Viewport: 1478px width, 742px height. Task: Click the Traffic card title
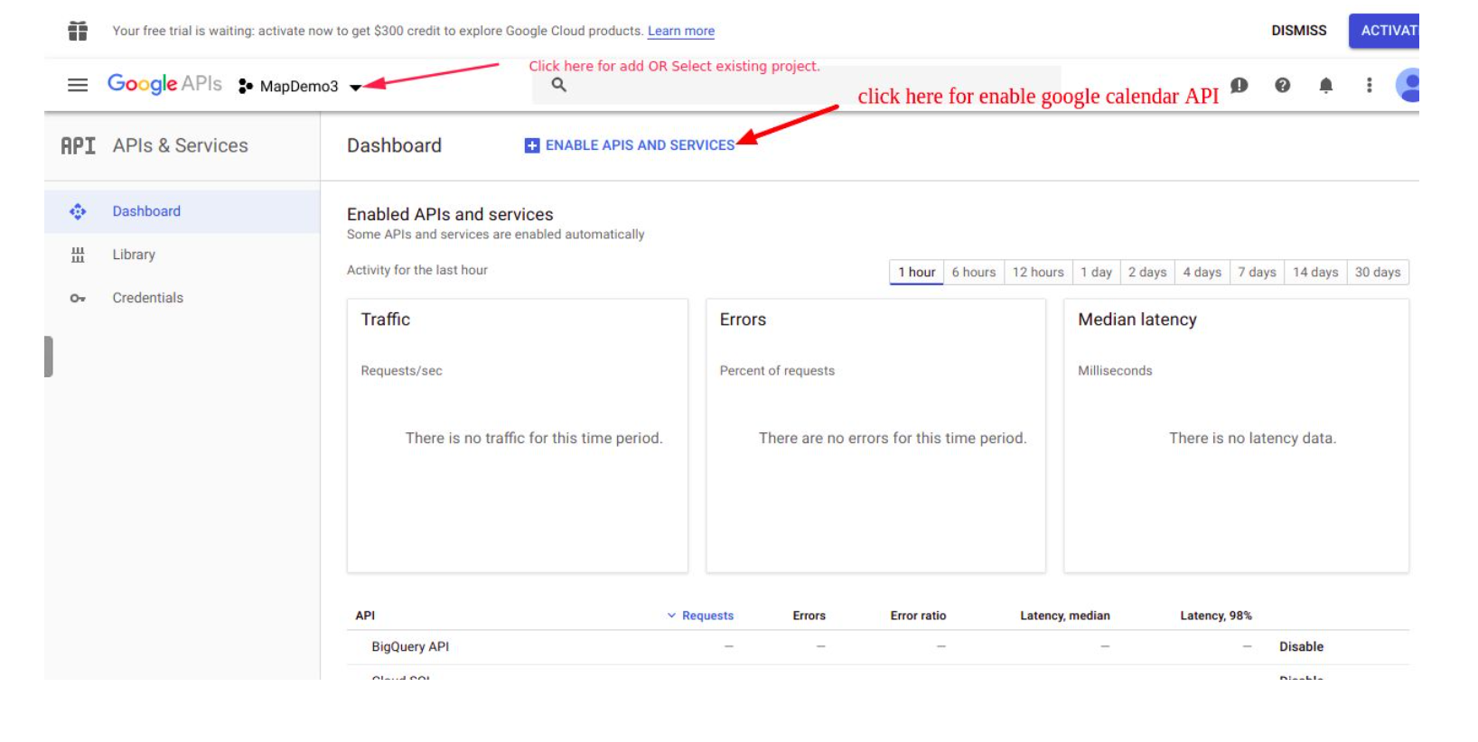tap(386, 320)
